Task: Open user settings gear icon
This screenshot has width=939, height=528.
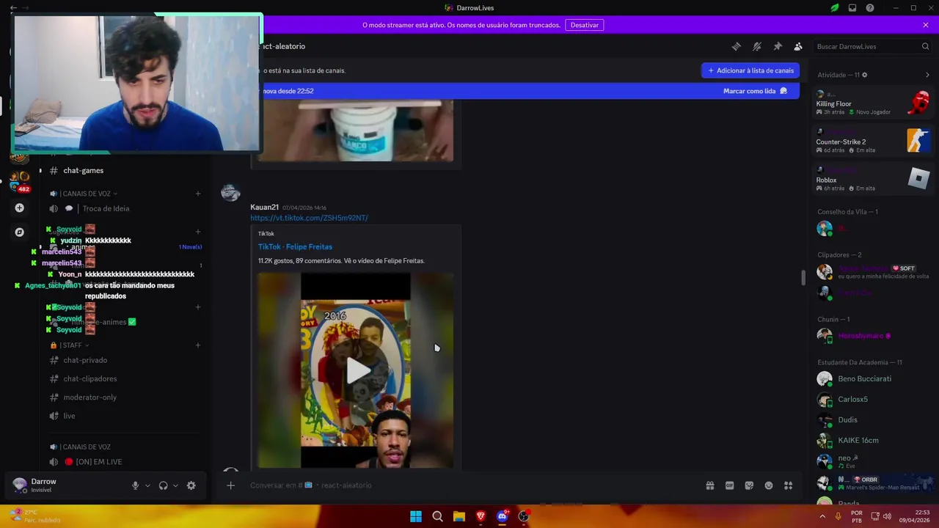Action: (x=191, y=485)
